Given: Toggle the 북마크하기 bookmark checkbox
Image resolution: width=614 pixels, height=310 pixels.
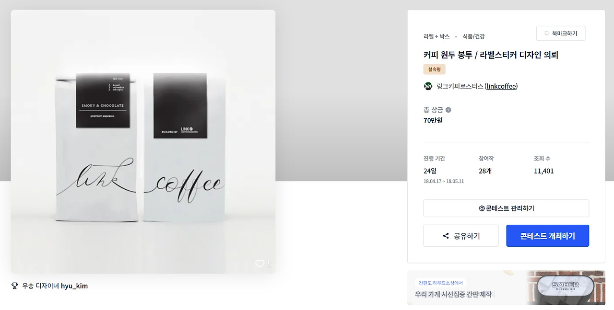Looking at the screenshot, I should point(546,34).
